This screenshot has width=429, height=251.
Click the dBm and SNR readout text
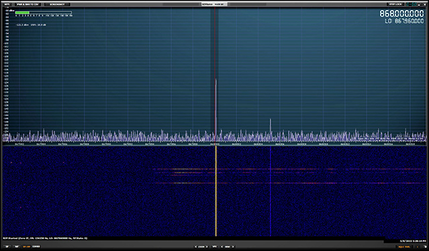tap(31, 25)
